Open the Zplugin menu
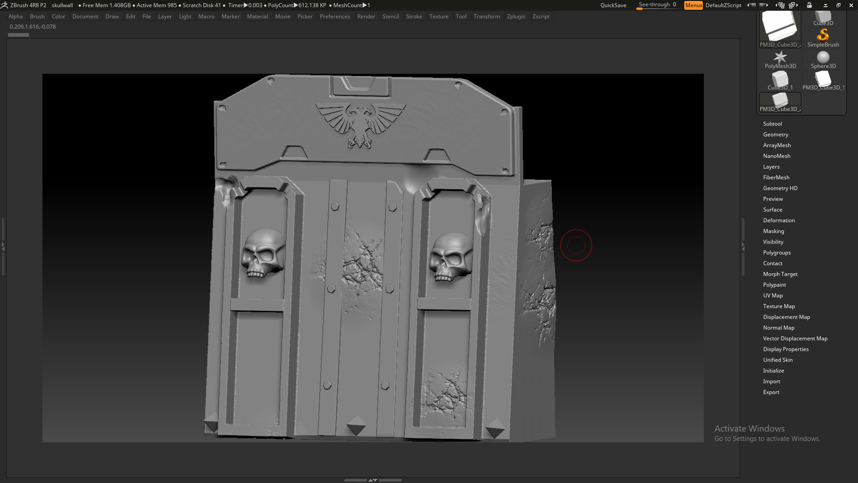Image resolution: width=858 pixels, height=483 pixels. click(x=516, y=17)
